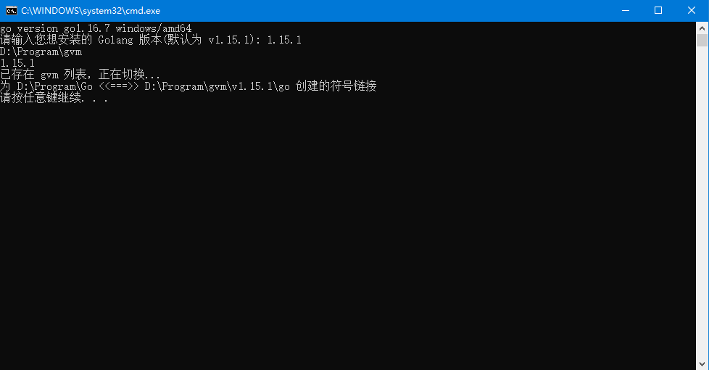Click the "windows/amd64" text

pos(154,28)
